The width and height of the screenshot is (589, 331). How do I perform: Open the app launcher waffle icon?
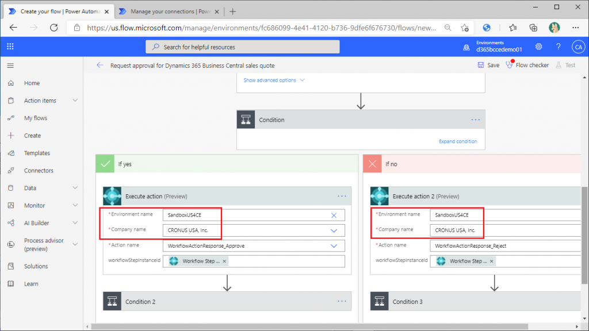[10, 47]
